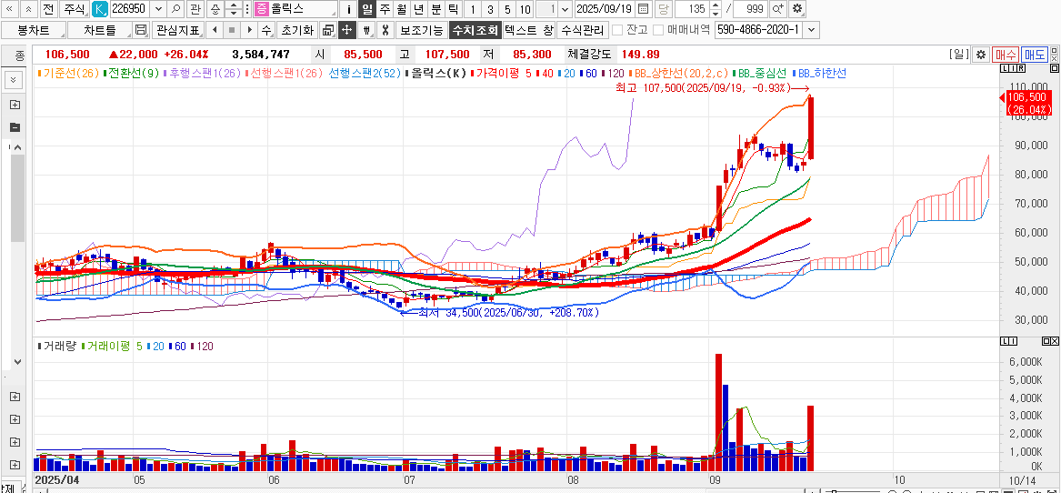
Task: Toggle the 수치조회 button
Action: [474, 30]
